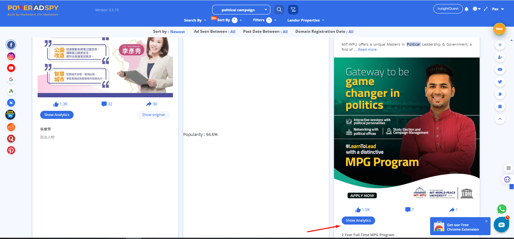Click Show original on the left ad
Image resolution: width=514 pixels, height=239 pixels.
point(153,115)
